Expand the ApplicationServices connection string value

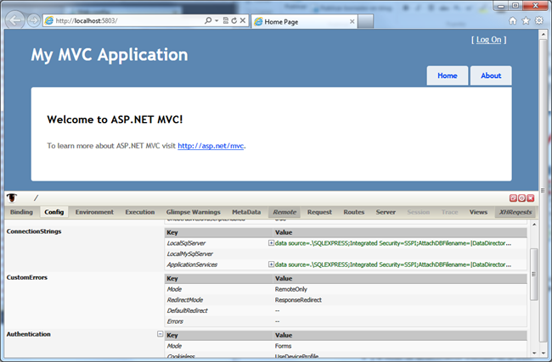(271, 265)
